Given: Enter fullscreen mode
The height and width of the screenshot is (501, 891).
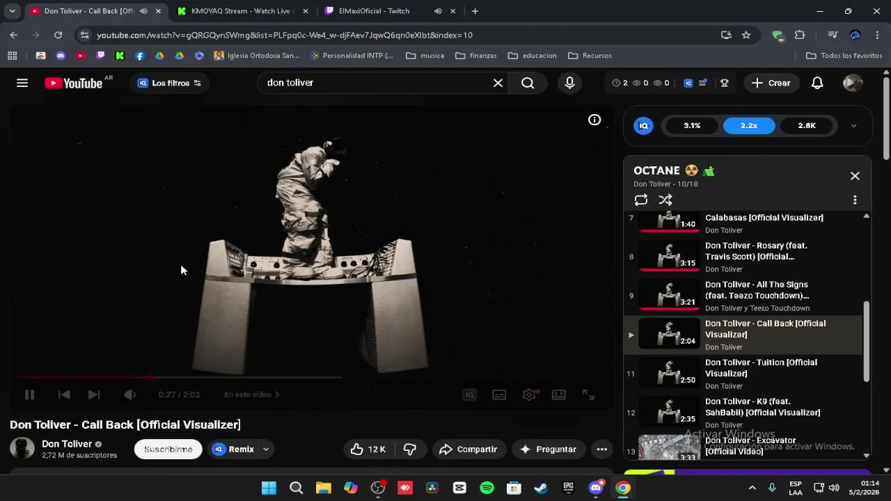Looking at the screenshot, I should 588,395.
